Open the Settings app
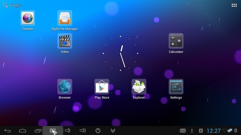 pyautogui.click(x=176, y=87)
